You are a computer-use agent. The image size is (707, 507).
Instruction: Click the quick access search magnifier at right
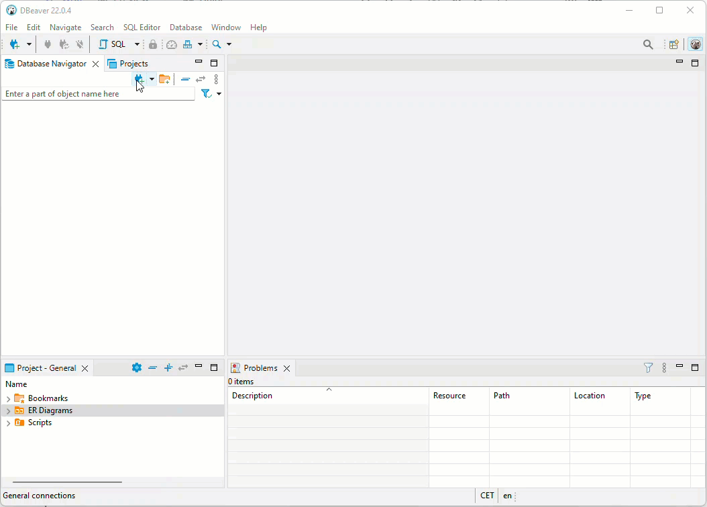648,44
